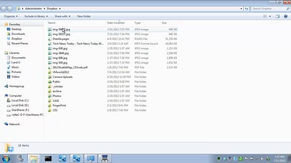This screenshot has width=291, height=163.
Task: Select the Tech News Today MP3 file
Action: coord(78,43)
